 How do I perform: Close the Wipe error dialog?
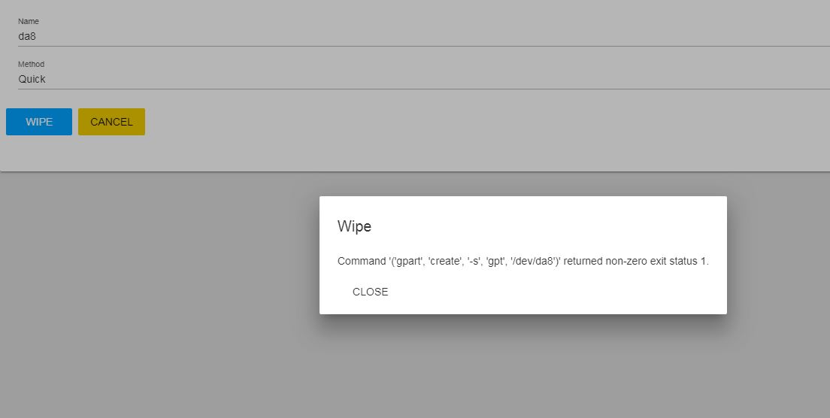pos(370,292)
